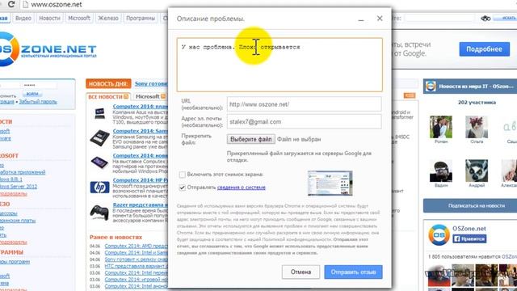
Task: Enable Включить этот снимок экрана checkbox
Action: [x=182, y=175]
